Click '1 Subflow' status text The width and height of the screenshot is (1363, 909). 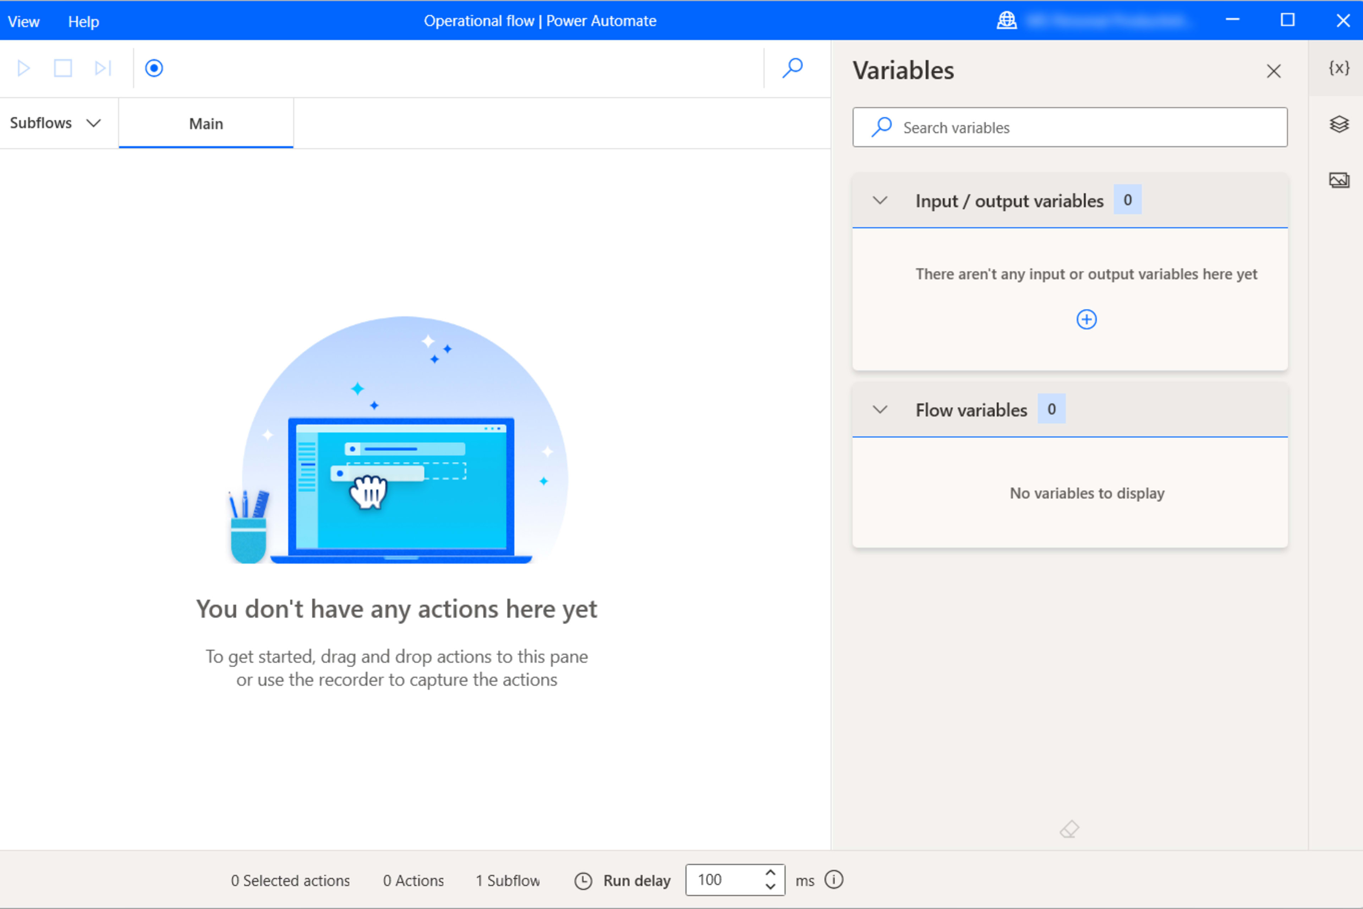(508, 881)
